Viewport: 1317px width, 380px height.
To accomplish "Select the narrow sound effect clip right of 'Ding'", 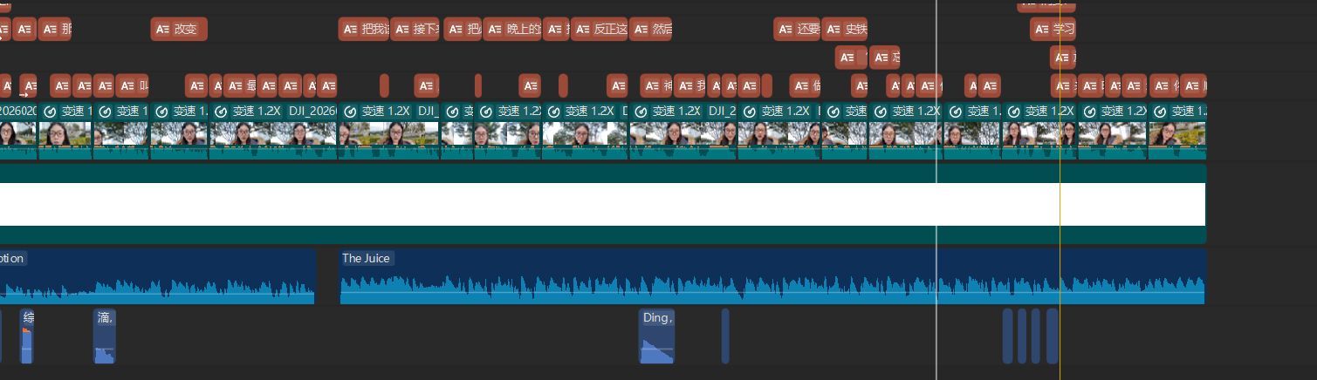I will click(x=725, y=336).
